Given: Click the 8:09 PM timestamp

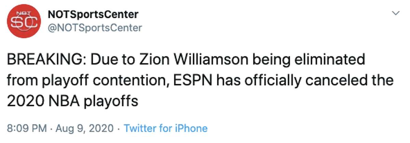Looking at the screenshot, I should (26, 128).
